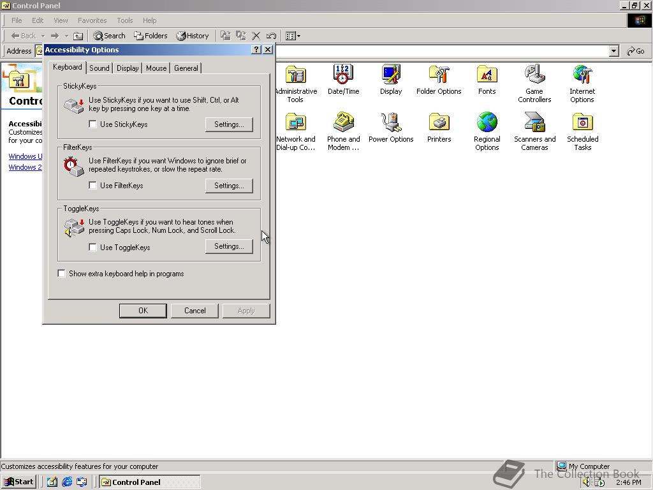Click the Up folder toolbar icon
653x490 pixels.
point(78,36)
